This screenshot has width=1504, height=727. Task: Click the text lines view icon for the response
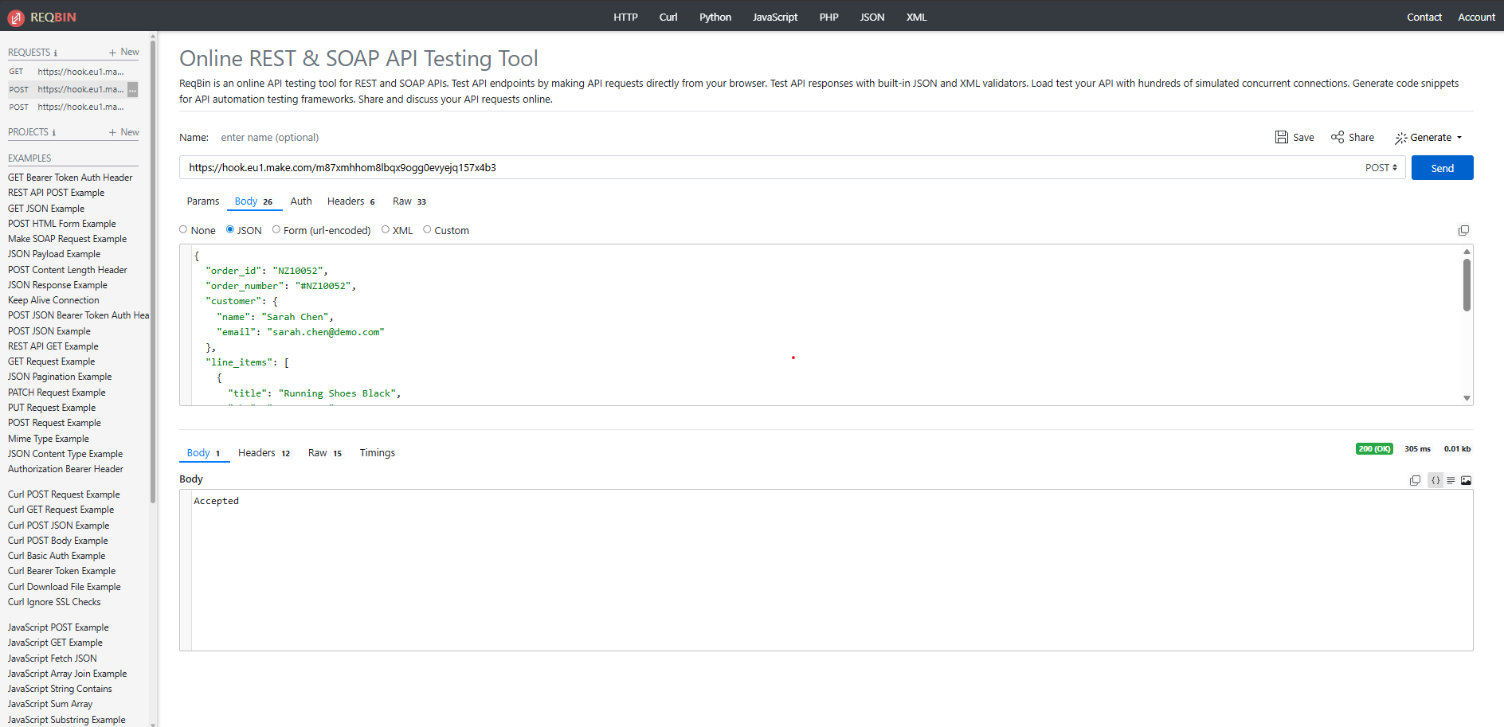point(1451,480)
